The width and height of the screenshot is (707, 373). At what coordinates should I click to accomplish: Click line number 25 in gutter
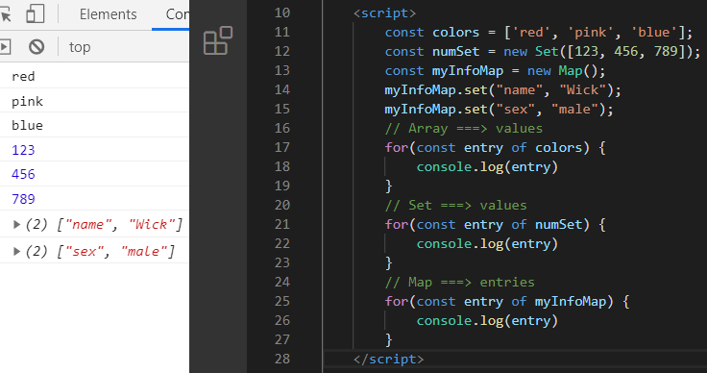click(x=282, y=301)
